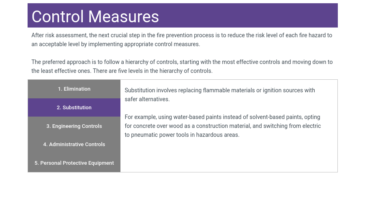Click the line starting 'For example, using'
Image resolution: width=365 pixels, height=204 pixels.
pos(222,117)
